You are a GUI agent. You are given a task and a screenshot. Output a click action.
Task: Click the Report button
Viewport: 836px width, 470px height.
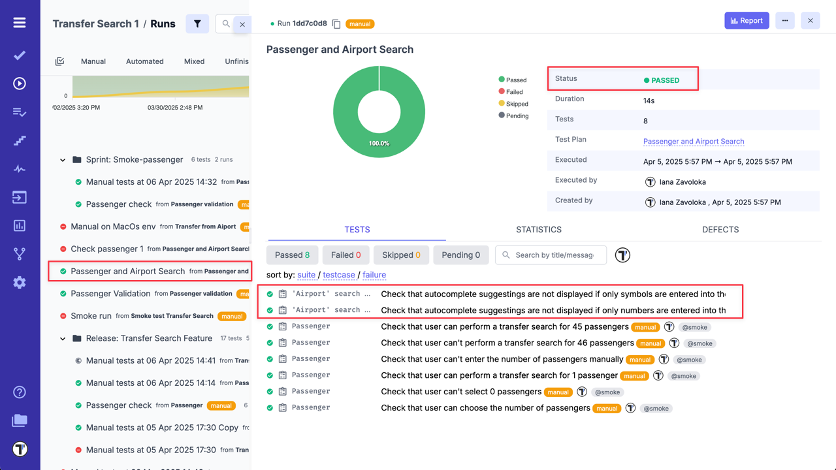tap(746, 21)
